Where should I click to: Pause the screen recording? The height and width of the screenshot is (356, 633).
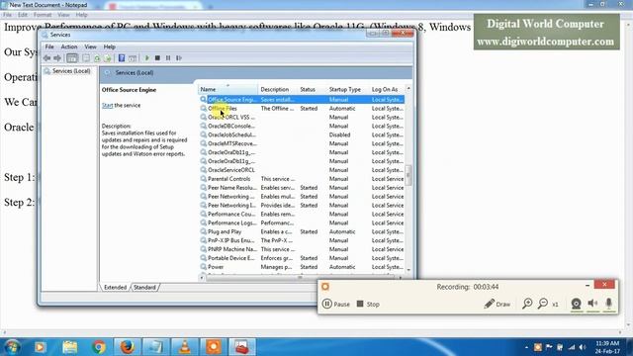(x=336, y=304)
